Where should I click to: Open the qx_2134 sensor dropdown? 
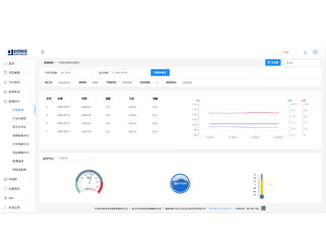point(77,72)
